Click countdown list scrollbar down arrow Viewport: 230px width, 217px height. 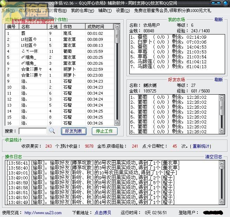[117, 122]
